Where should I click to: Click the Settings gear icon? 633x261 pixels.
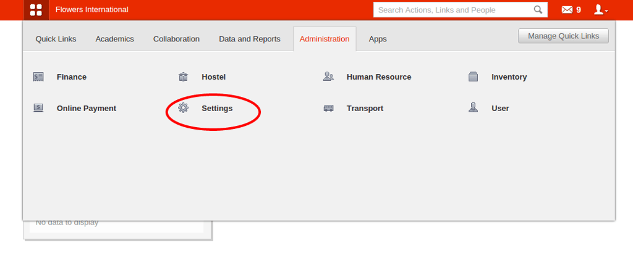pos(183,108)
